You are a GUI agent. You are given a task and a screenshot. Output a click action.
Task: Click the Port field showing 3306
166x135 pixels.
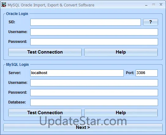147,73
